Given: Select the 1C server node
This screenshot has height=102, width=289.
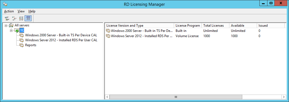Looking at the screenshot, I should [22, 30].
